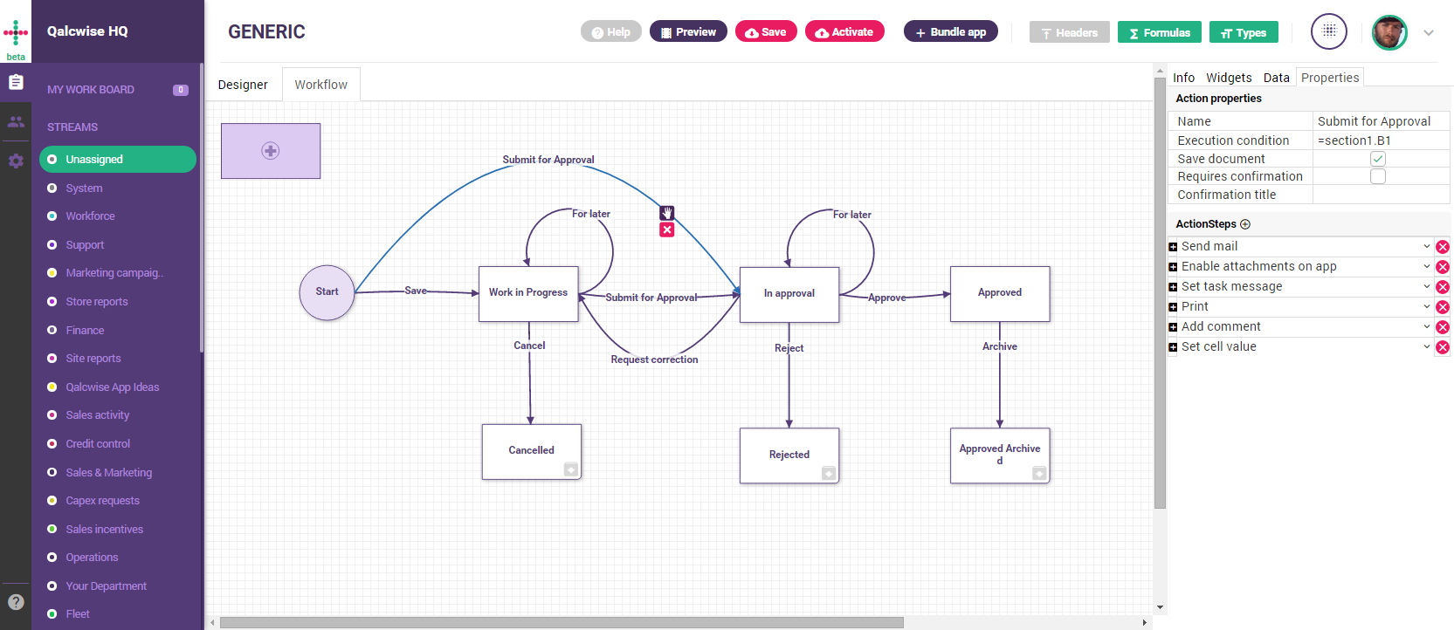Screen dimensions: 1454x630
Task: Expand the Print step details
Action: pos(1173,307)
